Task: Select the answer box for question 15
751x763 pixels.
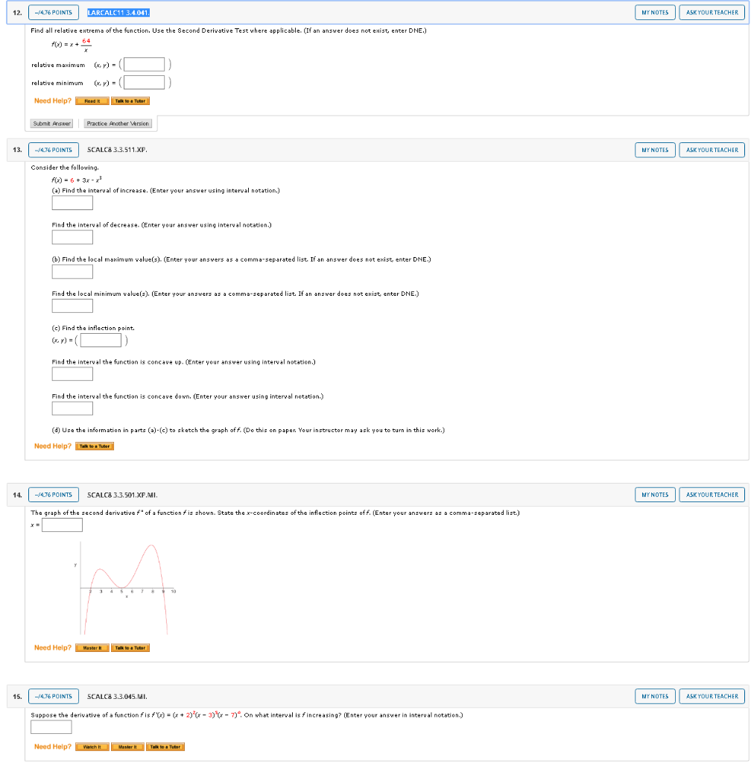Action: [x=51, y=726]
